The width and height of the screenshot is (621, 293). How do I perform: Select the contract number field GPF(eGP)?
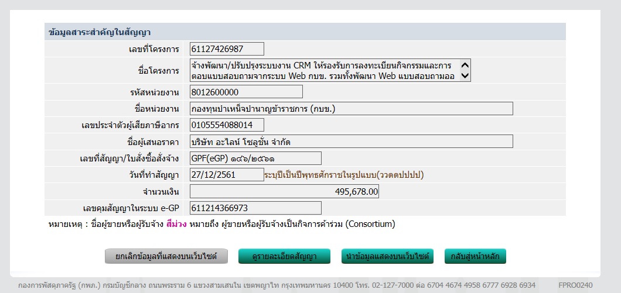point(255,158)
